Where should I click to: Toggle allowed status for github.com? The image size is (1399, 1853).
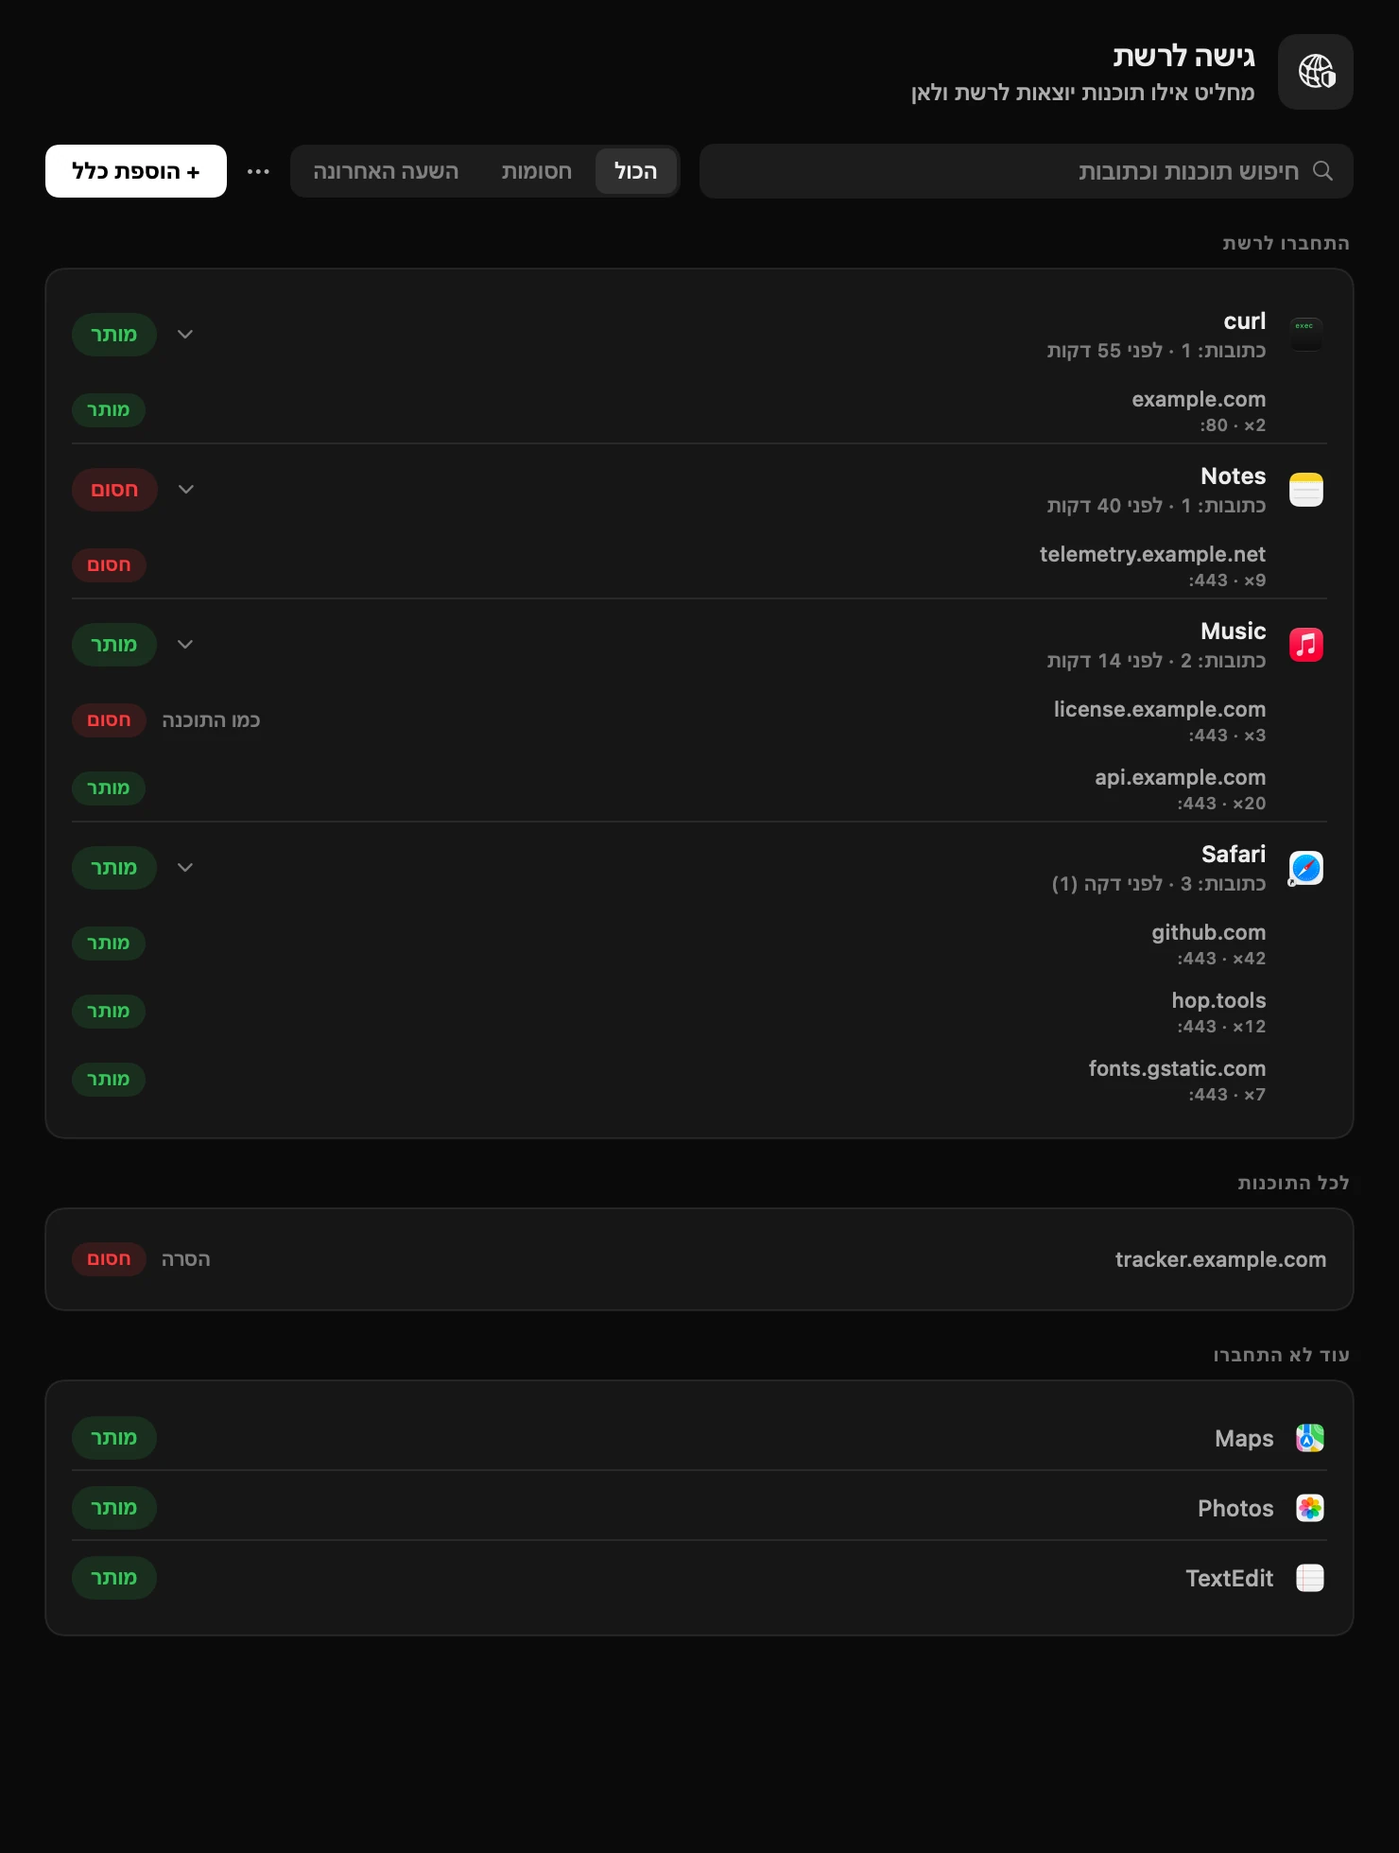(x=109, y=944)
